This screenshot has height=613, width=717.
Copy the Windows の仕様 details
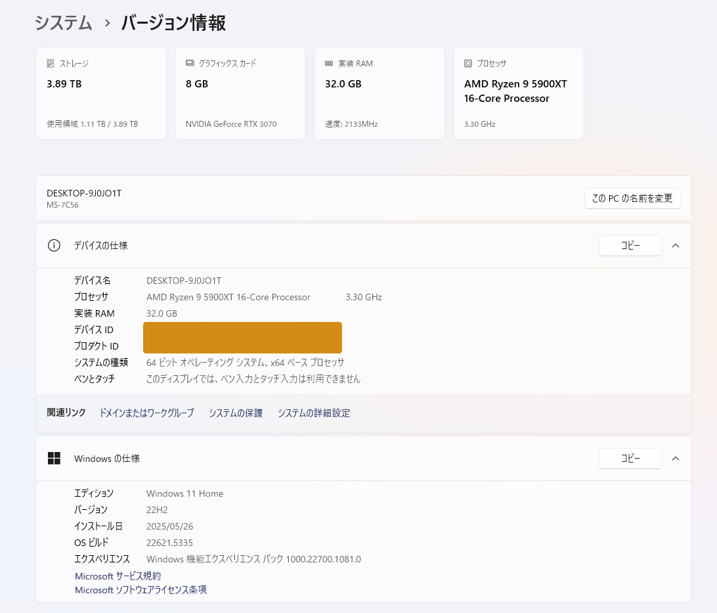[630, 459]
